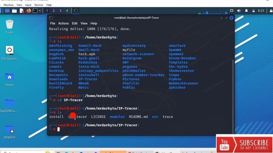Viewport: 273px width, 153px height.
Task: Click the 'theHarvester' directory name
Action: tap(181, 71)
